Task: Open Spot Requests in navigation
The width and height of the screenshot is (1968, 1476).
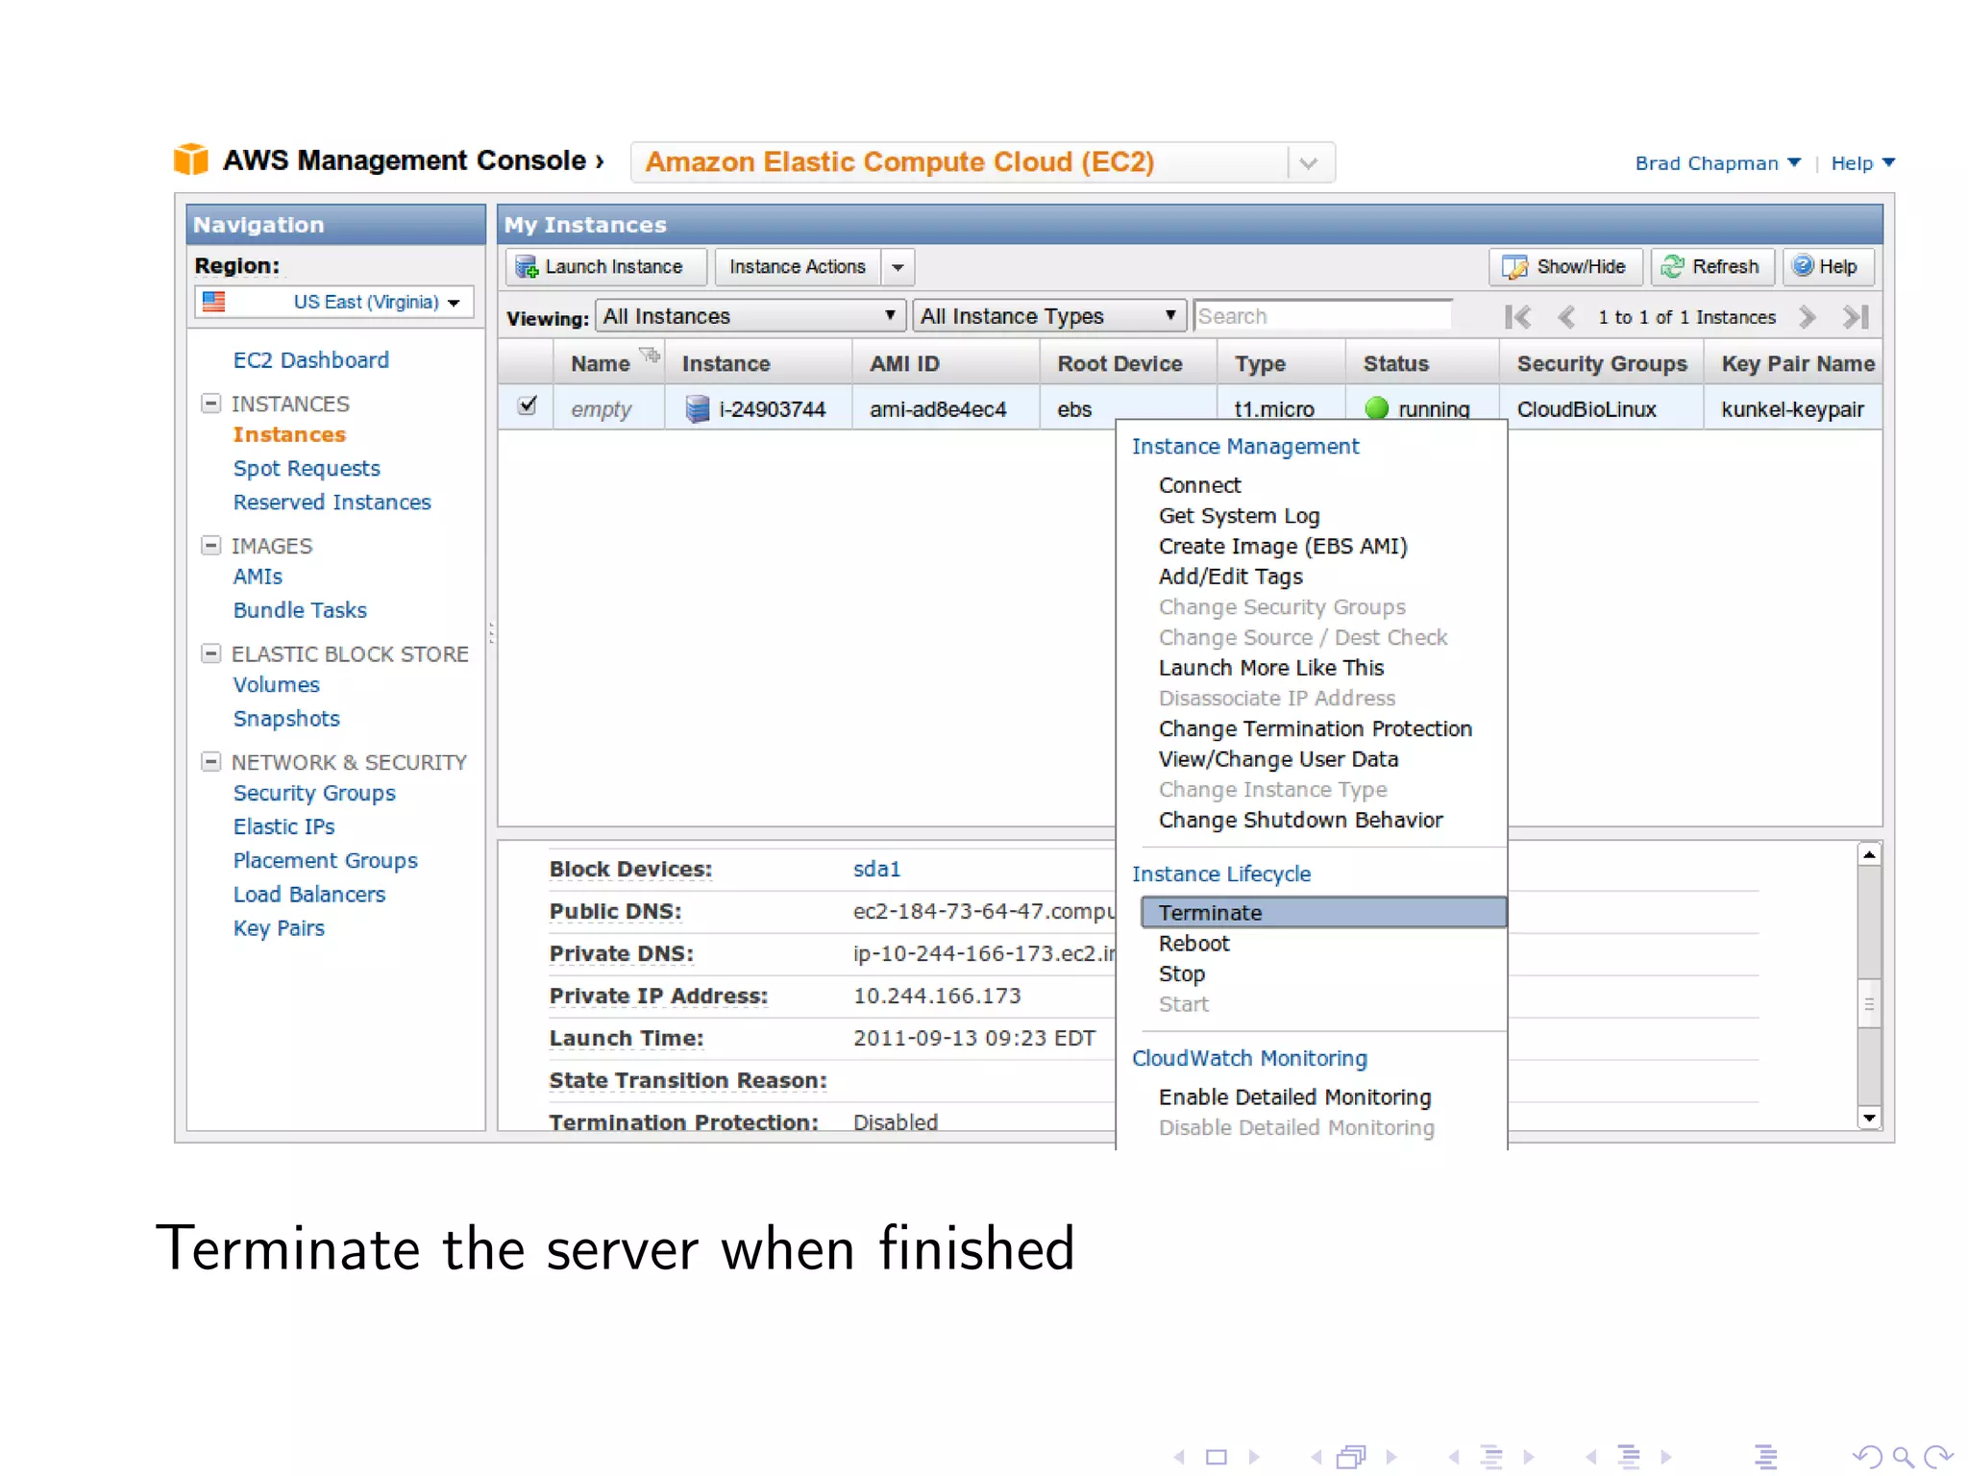Action: 307,469
